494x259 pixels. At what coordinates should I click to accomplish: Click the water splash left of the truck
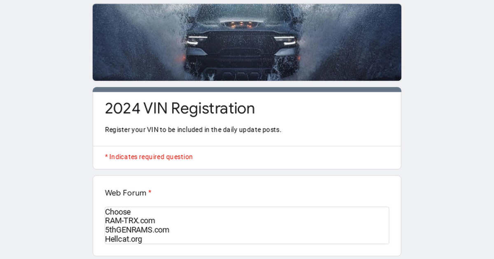tap(136, 45)
